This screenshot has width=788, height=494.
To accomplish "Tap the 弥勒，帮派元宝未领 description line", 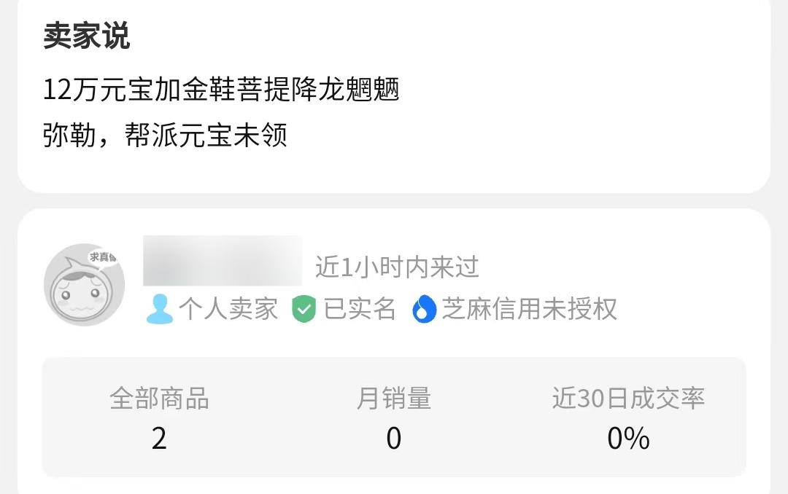I will (x=165, y=135).
